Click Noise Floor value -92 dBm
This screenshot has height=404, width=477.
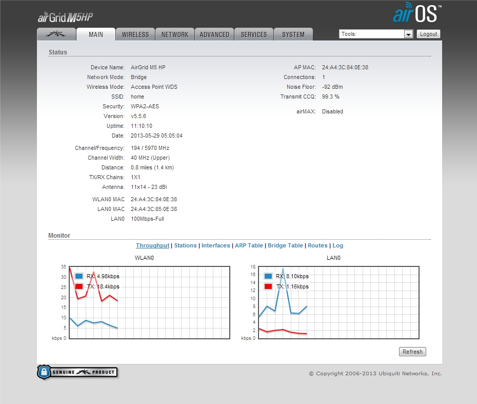[x=332, y=87]
